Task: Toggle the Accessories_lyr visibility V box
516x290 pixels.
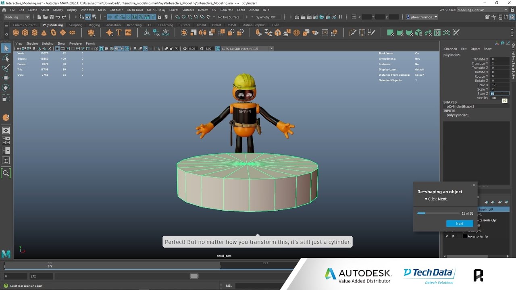Action: tap(447, 236)
